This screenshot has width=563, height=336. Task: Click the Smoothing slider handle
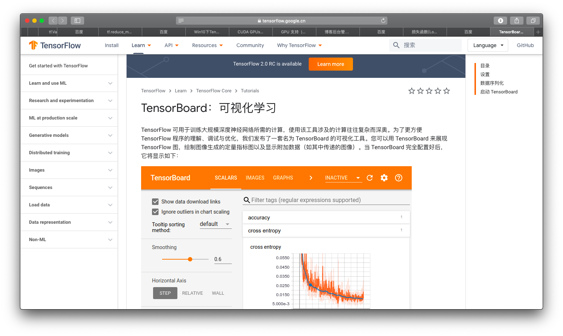click(190, 259)
